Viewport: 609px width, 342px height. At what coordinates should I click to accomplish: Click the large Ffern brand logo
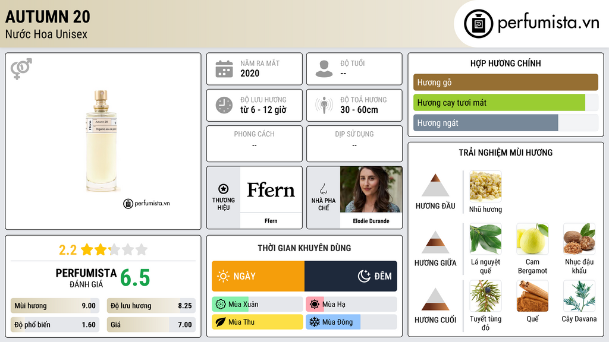pos(271,189)
